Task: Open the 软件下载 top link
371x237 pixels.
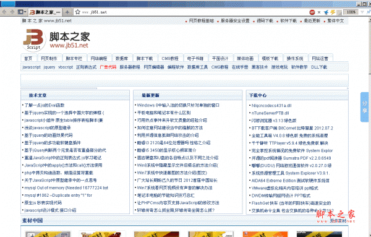Action: (x=288, y=21)
